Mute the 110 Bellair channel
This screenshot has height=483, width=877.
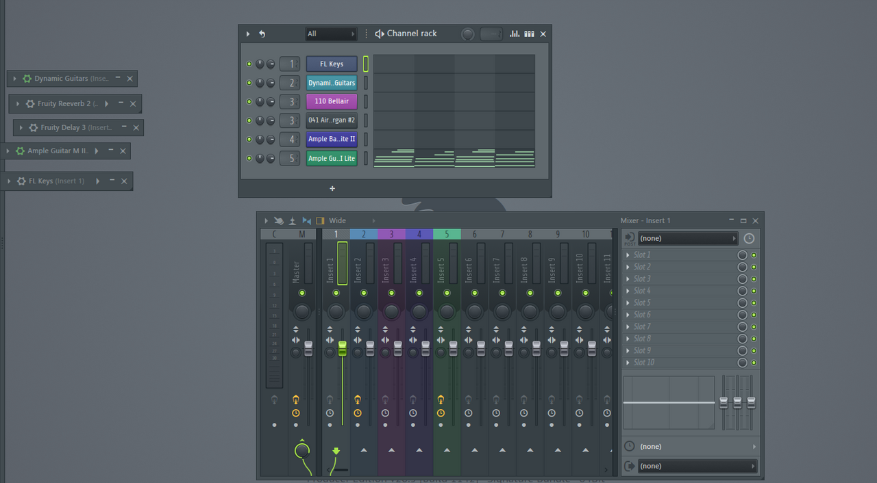coord(249,102)
